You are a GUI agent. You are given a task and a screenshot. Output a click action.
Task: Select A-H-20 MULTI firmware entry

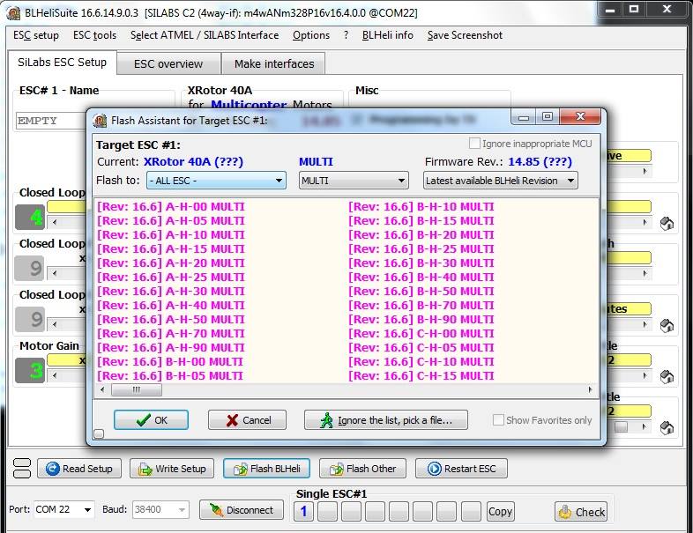point(170,263)
